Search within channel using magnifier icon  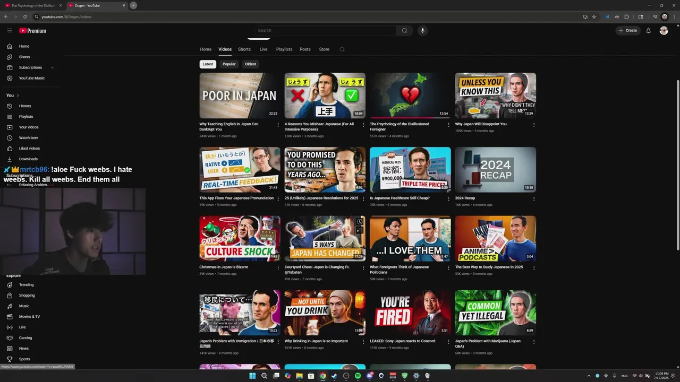point(342,49)
